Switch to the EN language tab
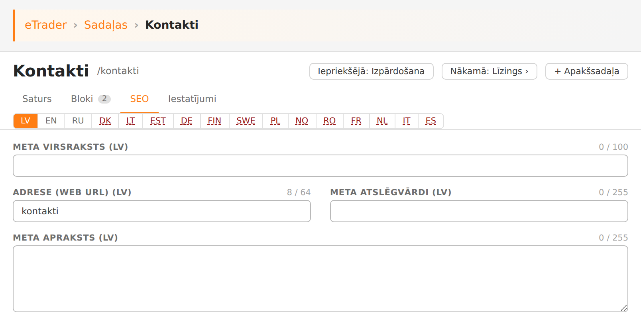 [51, 121]
